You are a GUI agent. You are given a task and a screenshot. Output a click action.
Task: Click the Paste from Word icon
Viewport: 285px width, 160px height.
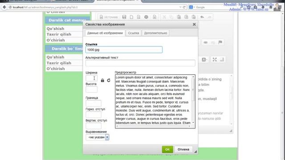click(x=194, y=17)
